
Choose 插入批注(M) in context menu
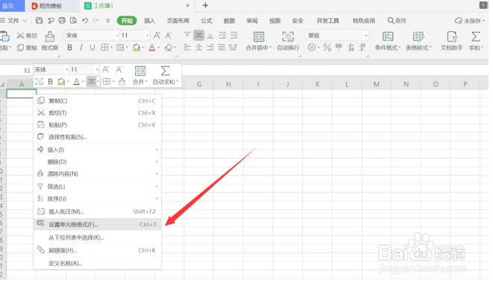(98, 211)
